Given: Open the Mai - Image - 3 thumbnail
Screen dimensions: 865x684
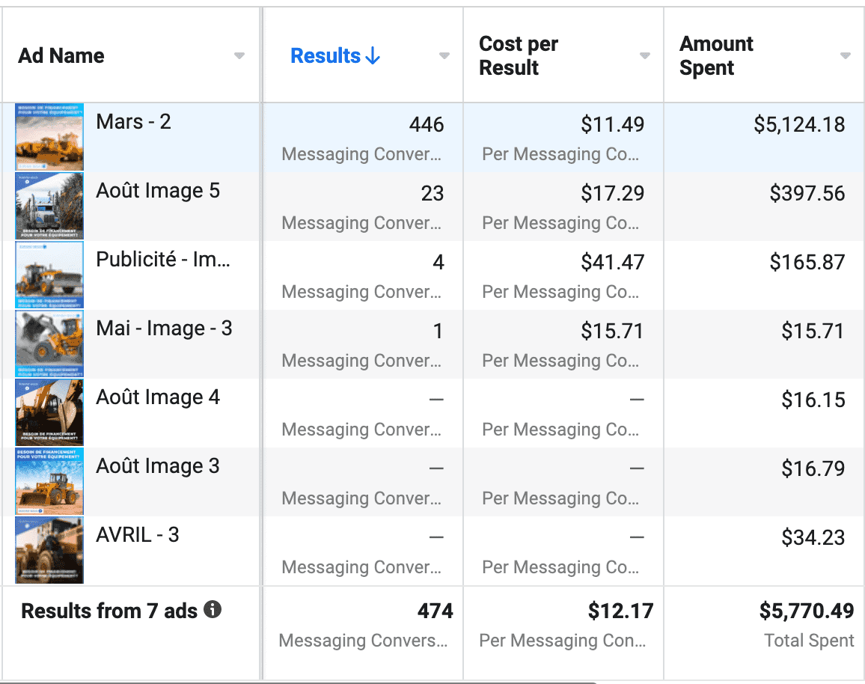Looking at the screenshot, I should click(48, 343).
